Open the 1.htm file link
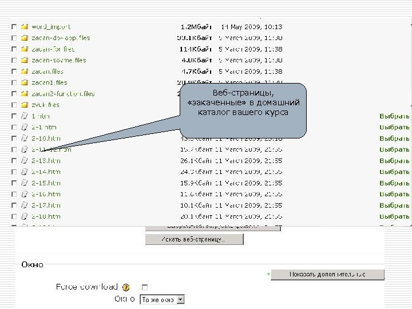The width and height of the screenshot is (412, 309). point(41,116)
